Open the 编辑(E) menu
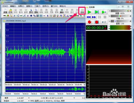134x103 pixels. (13, 6)
